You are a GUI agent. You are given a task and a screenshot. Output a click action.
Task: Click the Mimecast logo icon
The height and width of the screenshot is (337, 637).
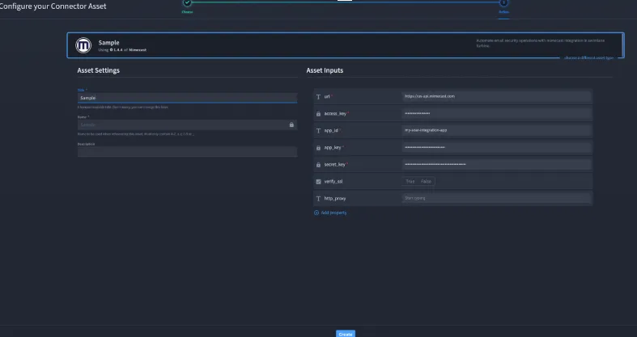pyautogui.click(x=83, y=45)
